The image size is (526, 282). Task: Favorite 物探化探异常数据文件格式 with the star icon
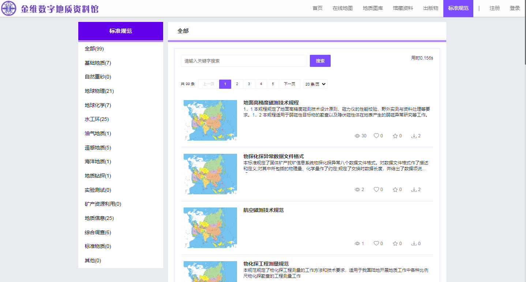tap(395, 190)
